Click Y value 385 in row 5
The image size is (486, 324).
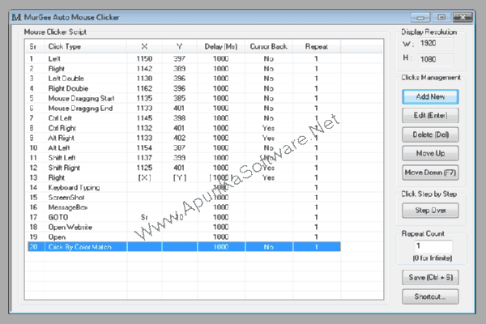179,98
